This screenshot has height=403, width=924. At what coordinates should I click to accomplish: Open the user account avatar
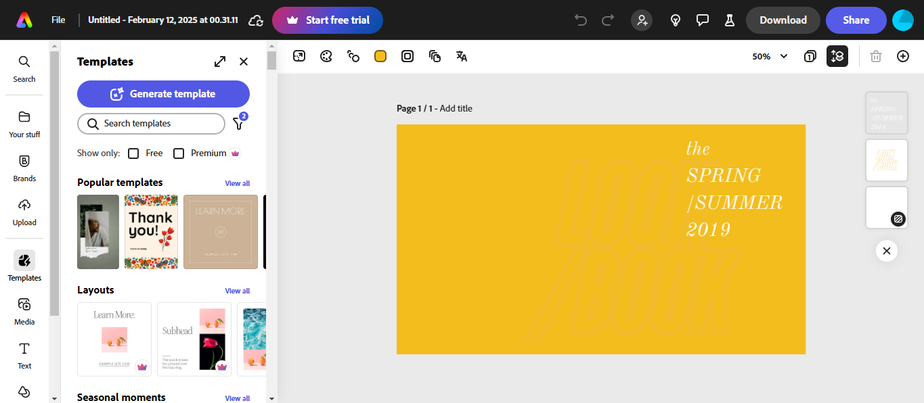coord(903,20)
